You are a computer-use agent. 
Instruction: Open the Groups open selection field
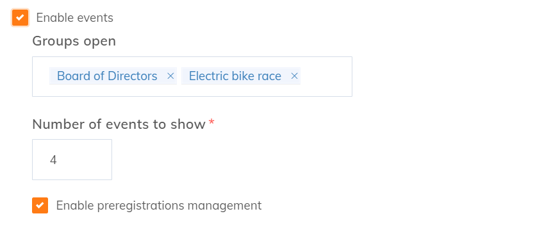pos(192,76)
